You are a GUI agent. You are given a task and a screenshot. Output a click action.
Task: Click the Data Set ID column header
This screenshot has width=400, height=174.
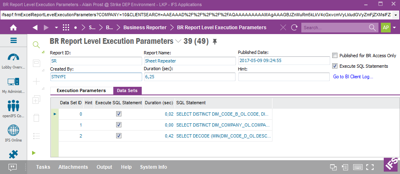click(x=71, y=103)
